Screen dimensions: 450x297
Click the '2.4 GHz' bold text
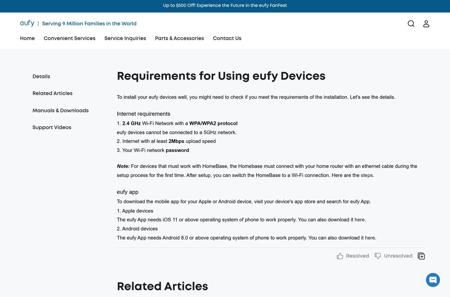click(x=132, y=123)
